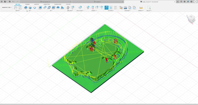
Task: Click the second Drilling group icon
Action: (73, 8)
